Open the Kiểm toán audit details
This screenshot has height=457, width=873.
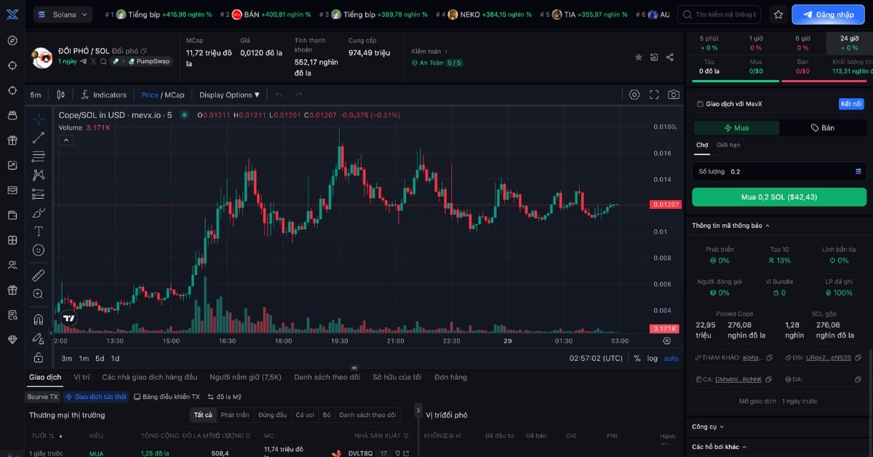tap(429, 51)
